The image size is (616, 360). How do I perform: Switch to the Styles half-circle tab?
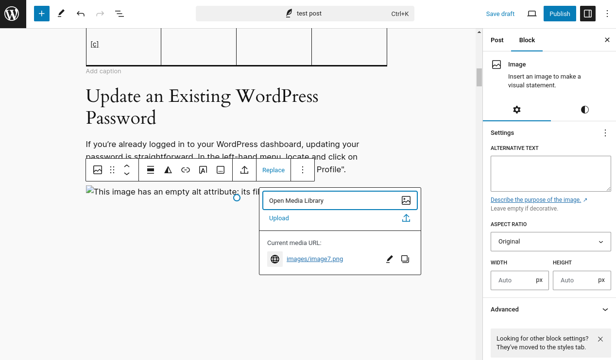585,110
